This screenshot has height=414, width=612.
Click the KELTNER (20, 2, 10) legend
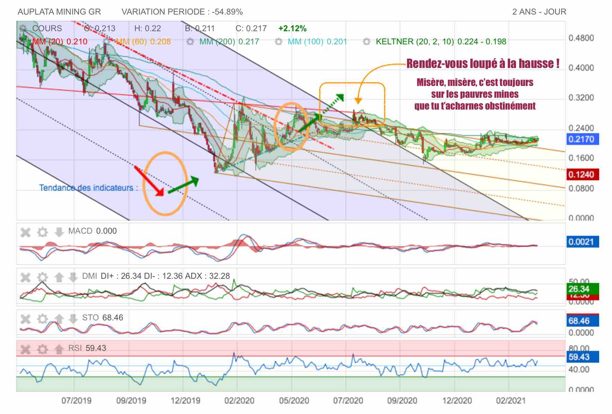point(441,42)
